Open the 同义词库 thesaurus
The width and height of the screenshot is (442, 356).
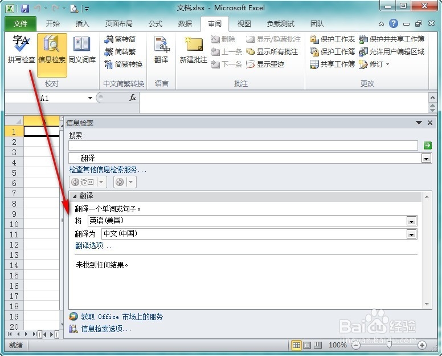[x=82, y=50]
